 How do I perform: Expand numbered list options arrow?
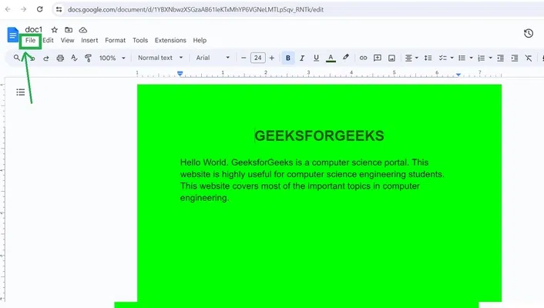(490, 58)
